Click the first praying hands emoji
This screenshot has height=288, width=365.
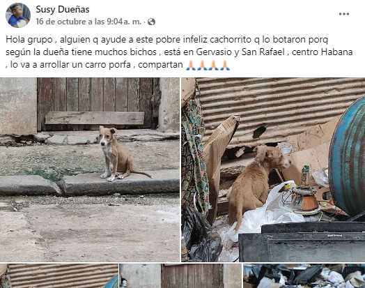191,66
